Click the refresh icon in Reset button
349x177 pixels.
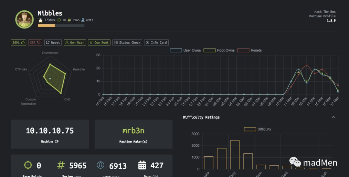pyautogui.click(x=48, y=42)
